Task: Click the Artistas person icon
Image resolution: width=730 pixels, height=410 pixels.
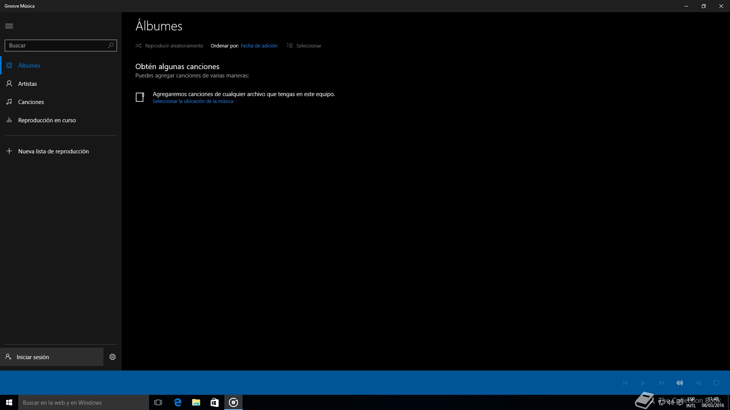Action: [x=9, y=84]
